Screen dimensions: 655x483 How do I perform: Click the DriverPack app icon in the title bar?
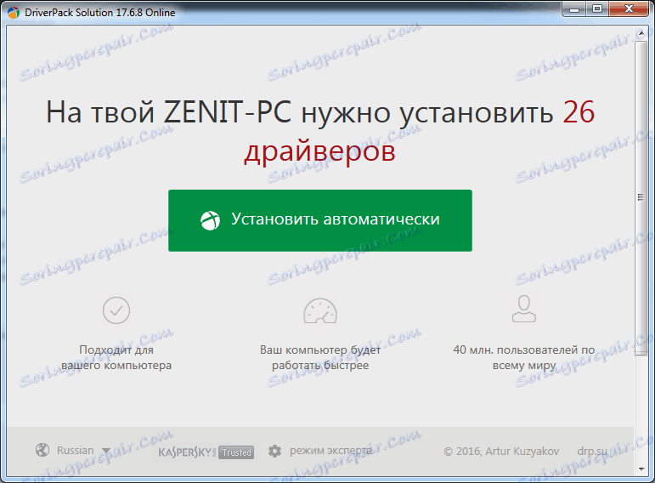click(14, 13)
